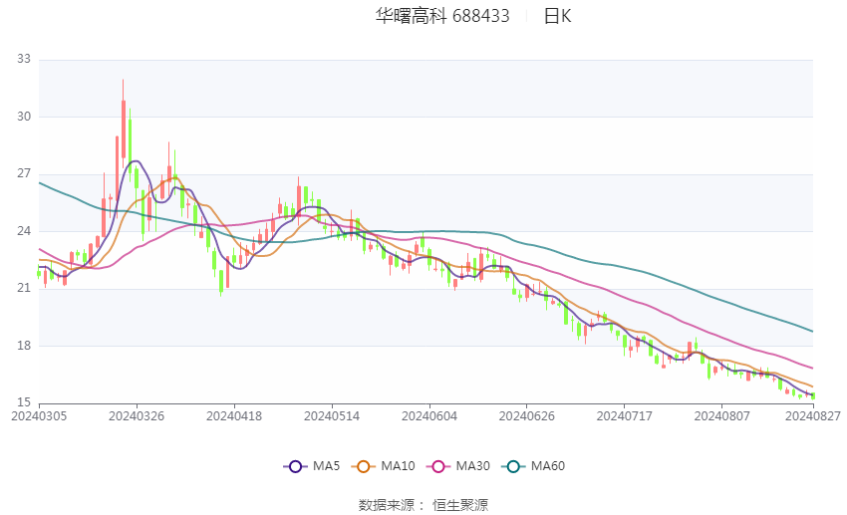Toggle the MA10 legend series

(383, 466)
